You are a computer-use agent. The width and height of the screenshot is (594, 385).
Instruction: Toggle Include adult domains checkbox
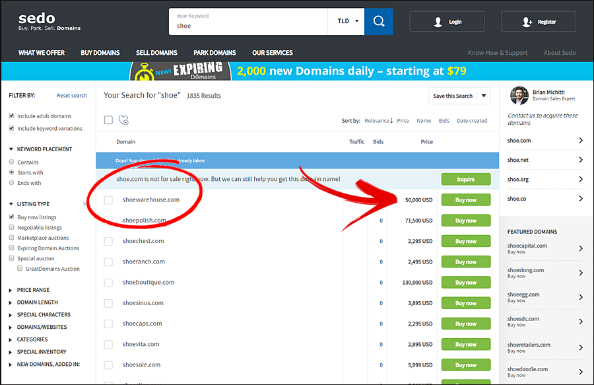click(x=11, y=116)
